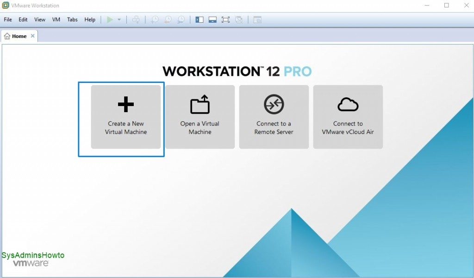Open the power options dropdown arrow
The width and height of the screenshot is (474, 278).
pyautogui.click(x=119, y=19)
